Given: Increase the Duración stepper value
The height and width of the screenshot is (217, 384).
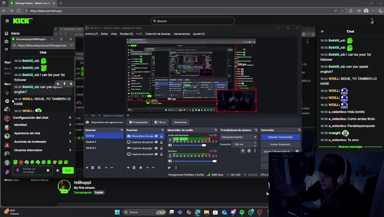Looking at the screenshot, I should click(x=255, y=143).
